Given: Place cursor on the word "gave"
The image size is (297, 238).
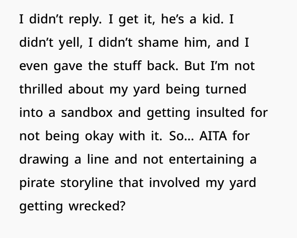Looking at the screenshot, I should [x=68, y=66].
